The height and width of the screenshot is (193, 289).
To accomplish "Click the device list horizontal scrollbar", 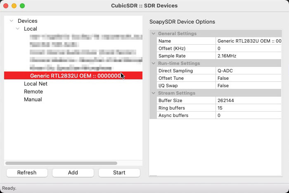I will pyautogui.click(x=61, y=163).
